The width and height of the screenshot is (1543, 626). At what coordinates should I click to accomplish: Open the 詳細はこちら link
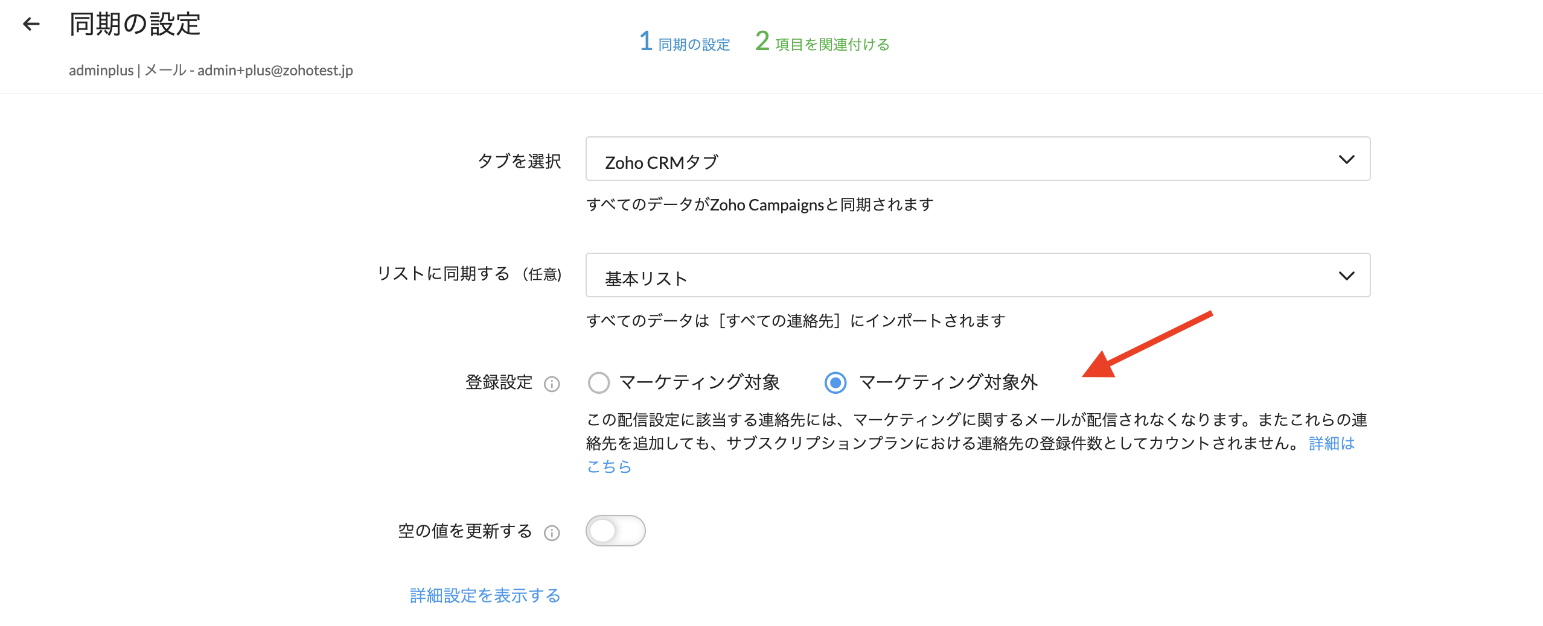click(1331, 444)
